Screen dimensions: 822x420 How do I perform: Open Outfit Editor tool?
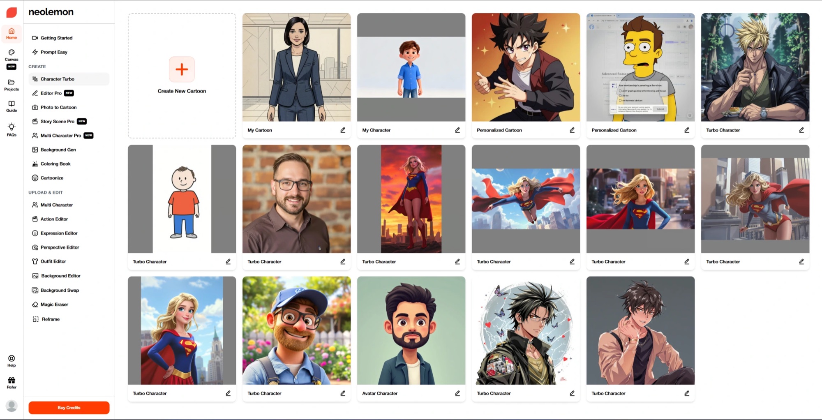click(x=69, y=261)
